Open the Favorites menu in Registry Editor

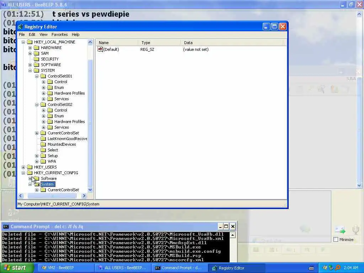click(60, 34)
